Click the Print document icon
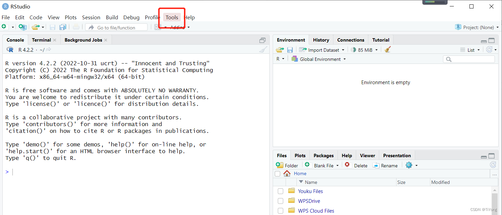This screenshot has width=502, height=215. [x=76, y=27]
